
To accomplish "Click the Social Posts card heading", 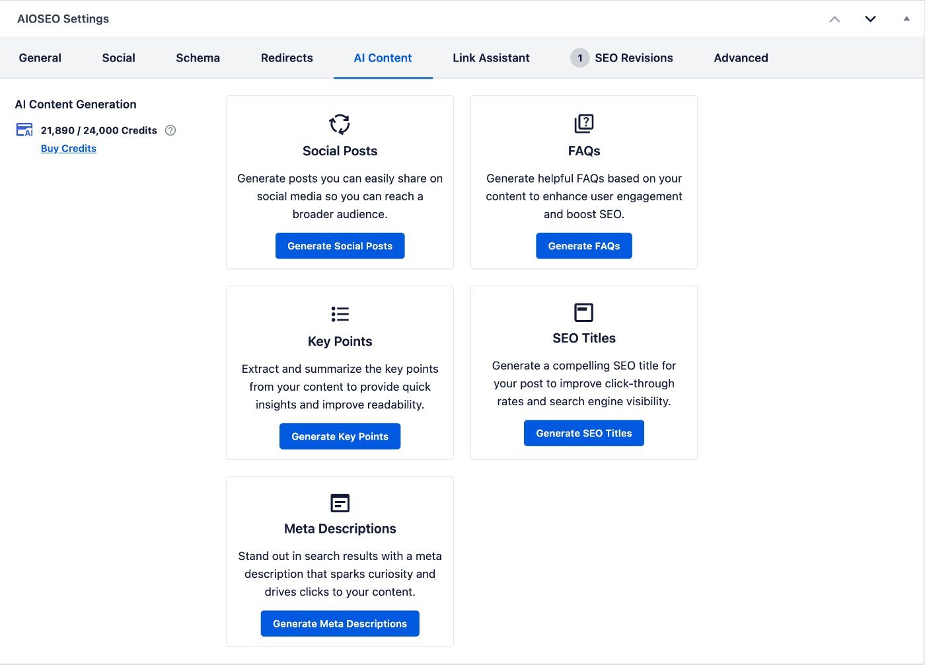I will click(x=340, y=151).
